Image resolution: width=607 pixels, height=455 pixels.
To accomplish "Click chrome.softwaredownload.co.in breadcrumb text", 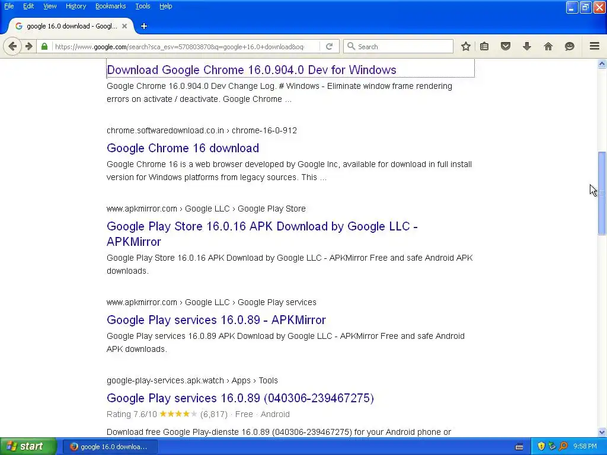I will (x=202, y=130).
